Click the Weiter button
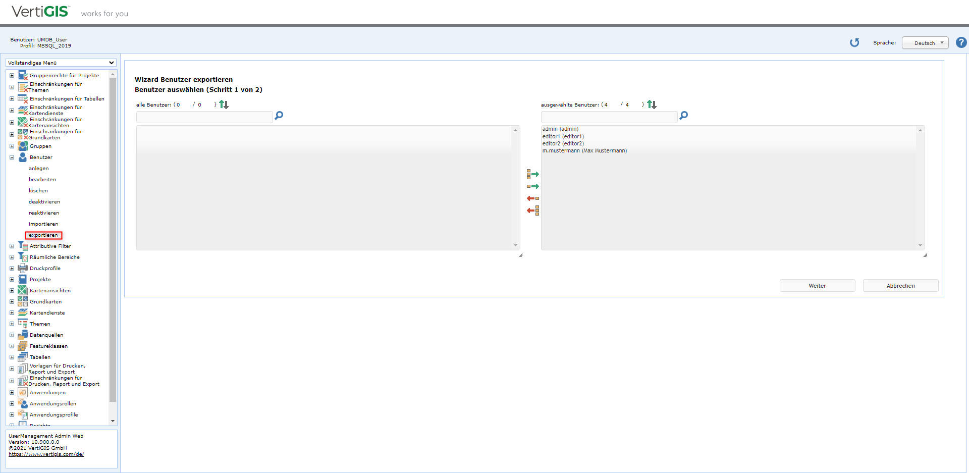This screenshot has width=969, height=473. pos(817,285)
